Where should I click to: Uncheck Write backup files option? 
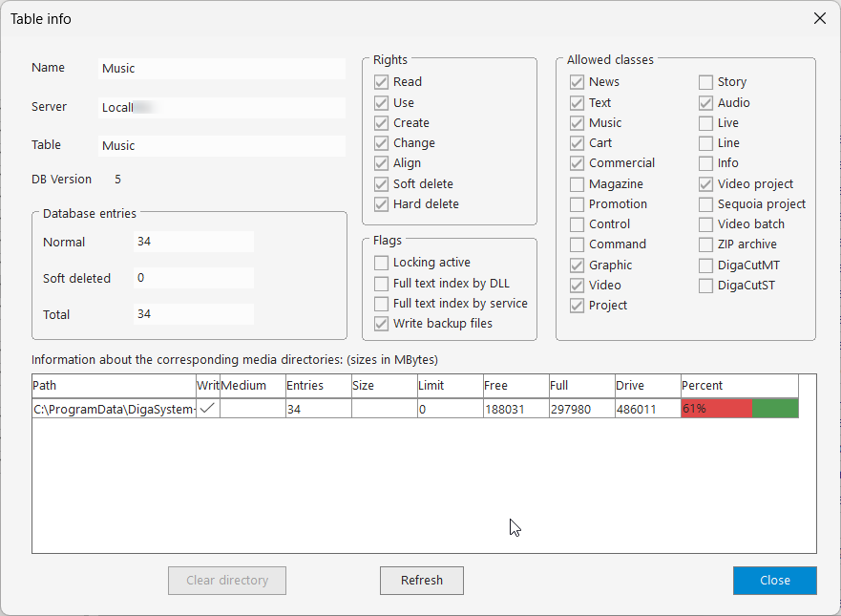click(382, 324)
